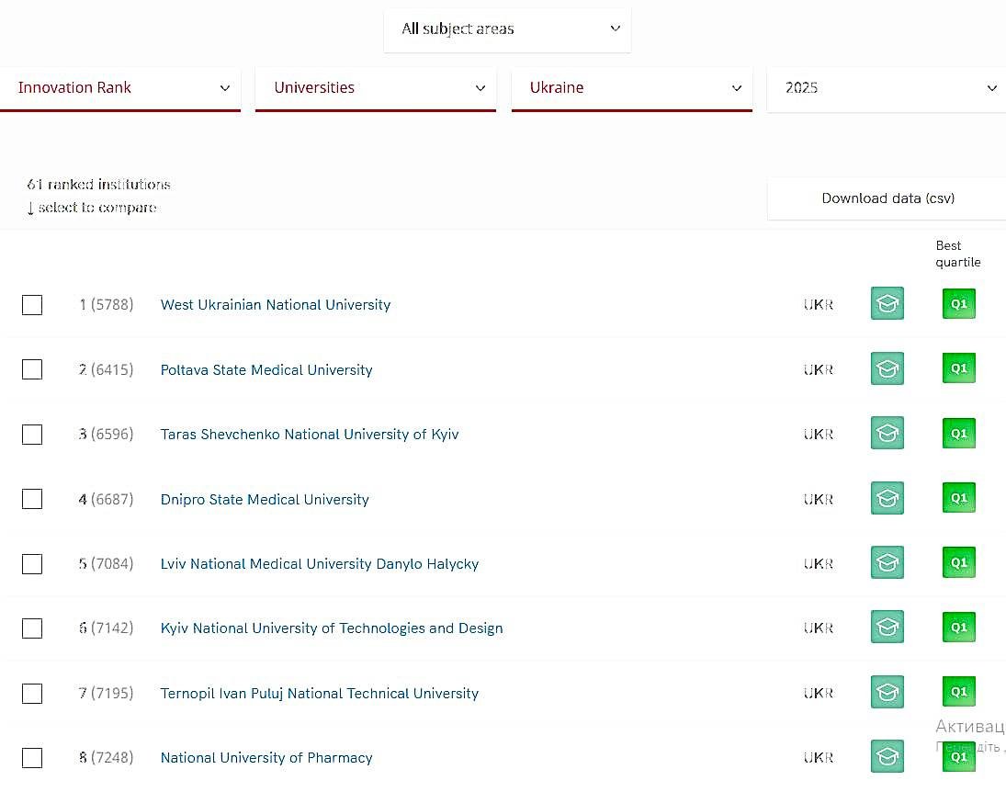Select the Lviv National Medical University checkbox
1006x792 pixels.
32,564
